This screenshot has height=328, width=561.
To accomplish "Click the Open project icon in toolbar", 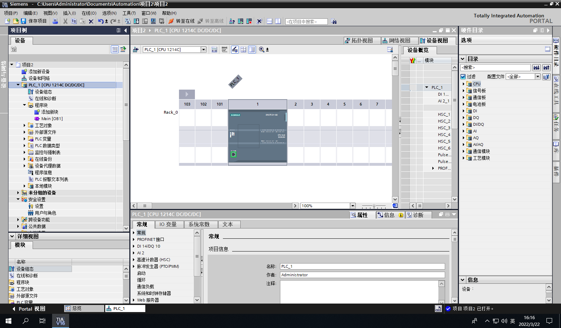I will (16, 21).
